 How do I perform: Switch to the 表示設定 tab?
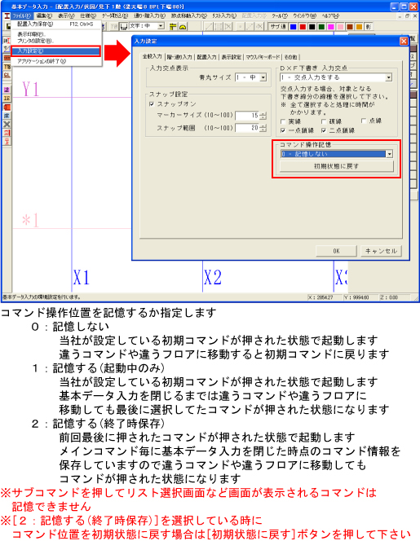click(x=231, y=57)
